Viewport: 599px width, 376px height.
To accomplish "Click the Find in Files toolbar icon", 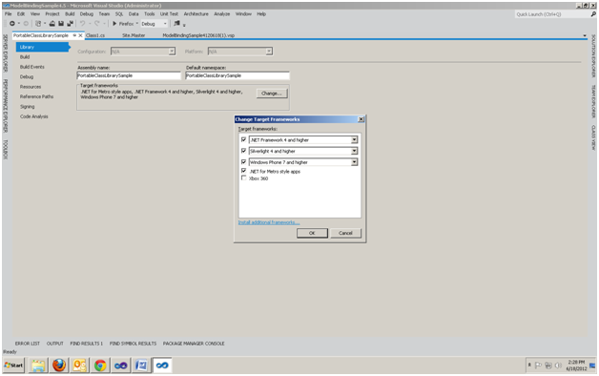I will pyautogui.click(x=176, y=24).
